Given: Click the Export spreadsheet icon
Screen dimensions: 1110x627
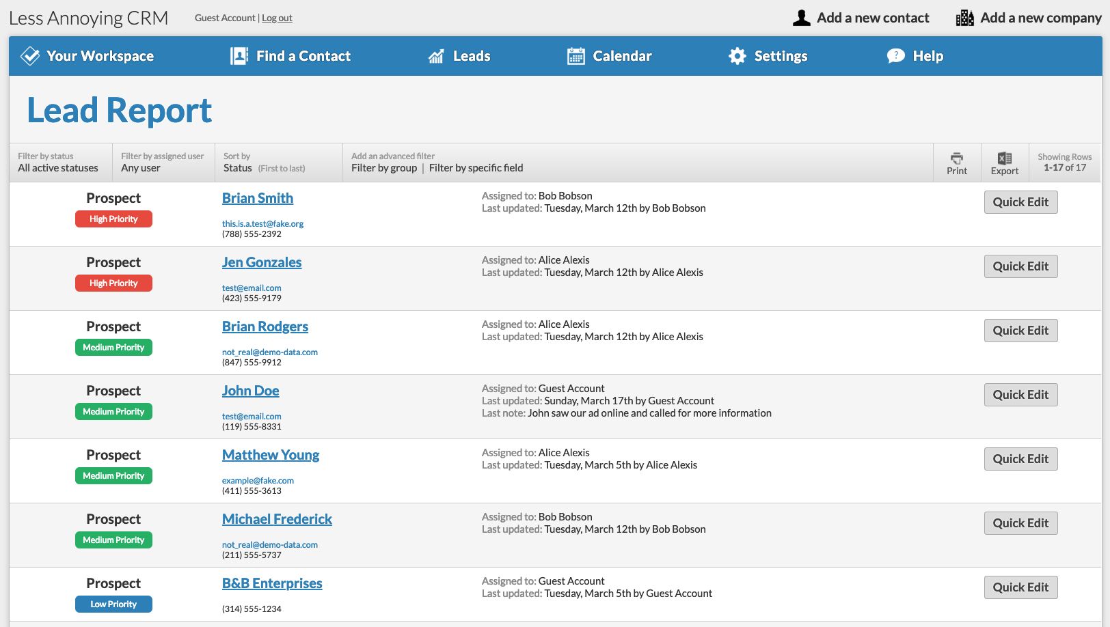Looking at the screenshot, I should pyautogui.click(x=1005, y=158).
